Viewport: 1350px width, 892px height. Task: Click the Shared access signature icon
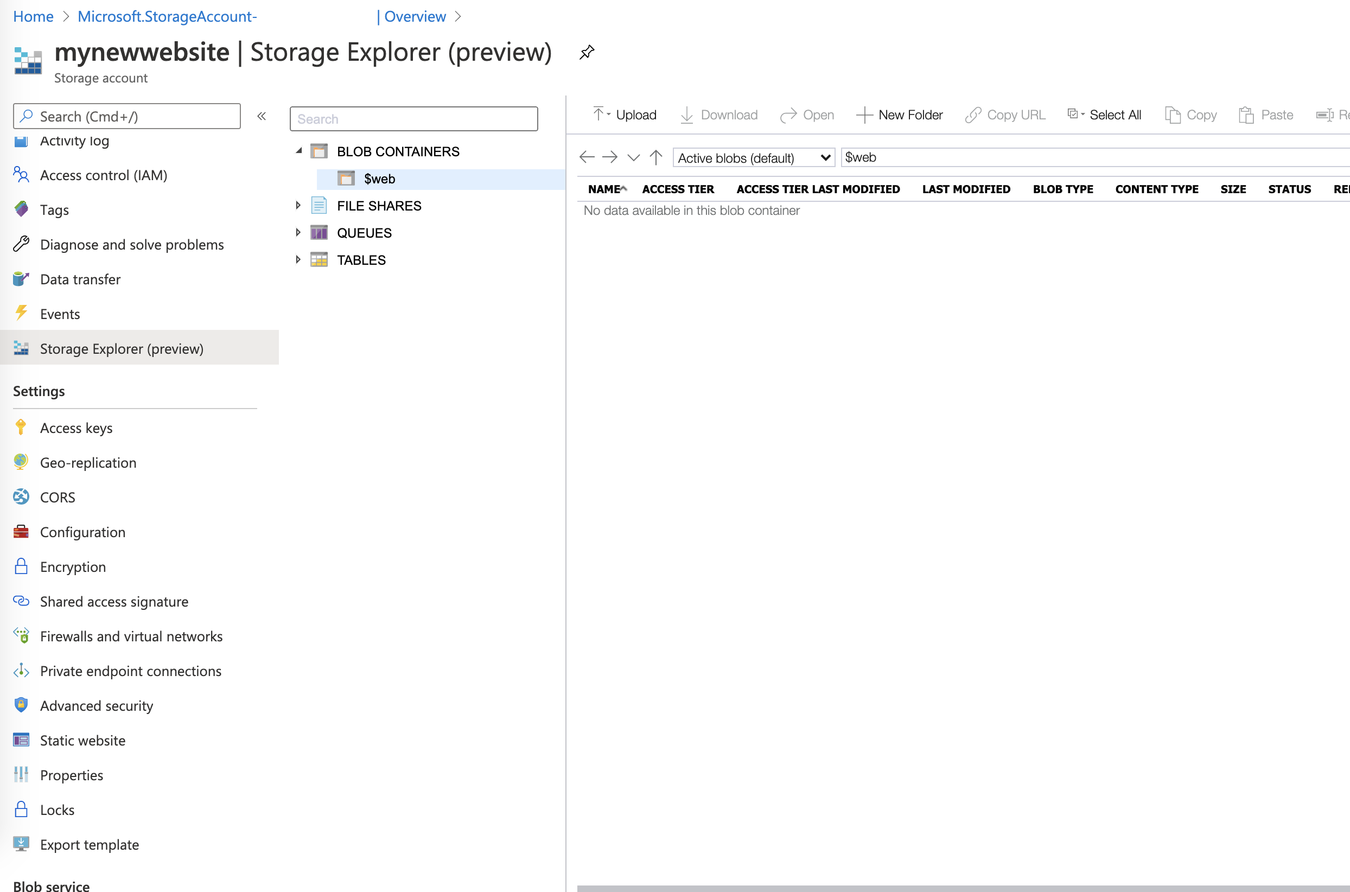pos(21,601)
